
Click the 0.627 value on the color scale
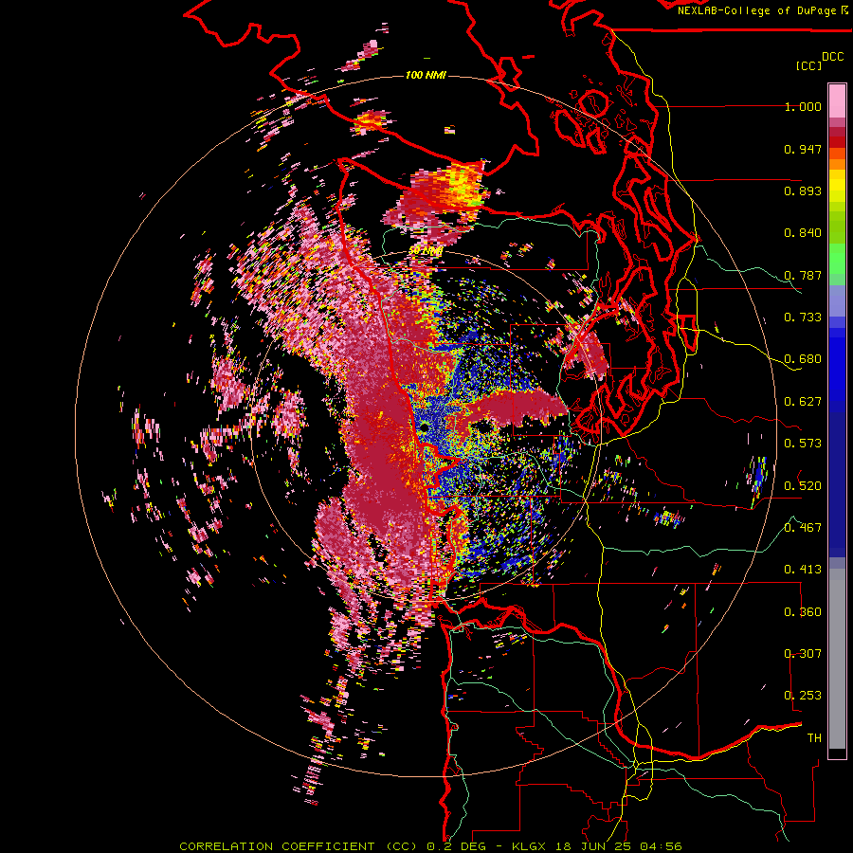[x=803, y=402]
